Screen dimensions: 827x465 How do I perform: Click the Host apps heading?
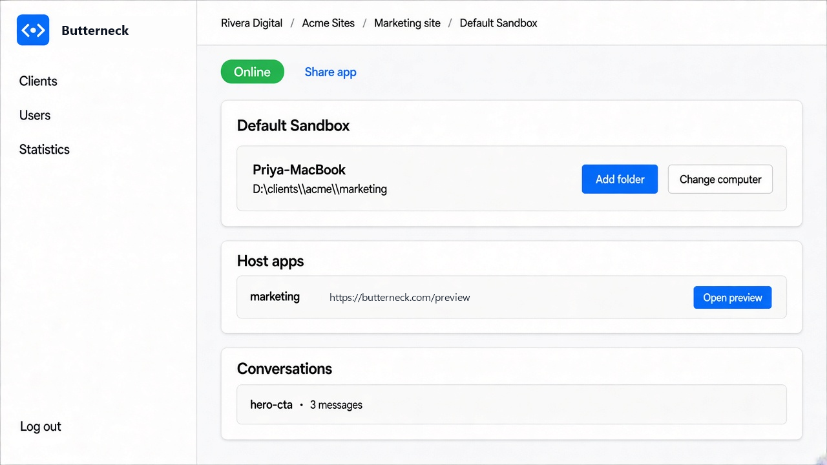click(x=270, y=261)
